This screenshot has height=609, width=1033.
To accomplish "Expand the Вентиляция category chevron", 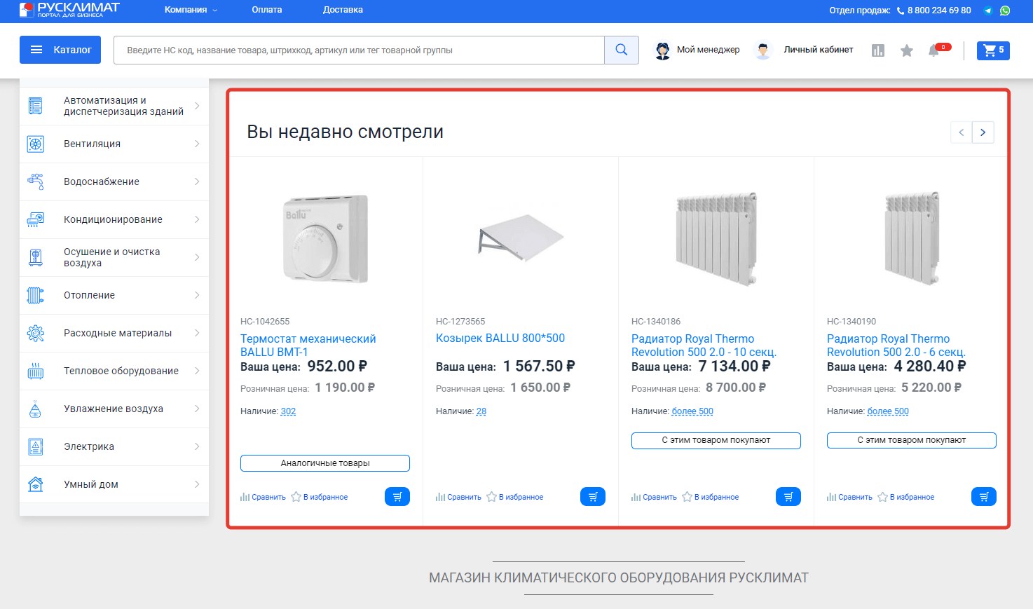I will (x=197, y=144).
